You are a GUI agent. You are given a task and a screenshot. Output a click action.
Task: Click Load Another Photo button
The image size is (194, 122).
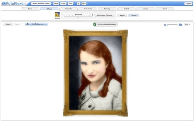click(41, 4)
